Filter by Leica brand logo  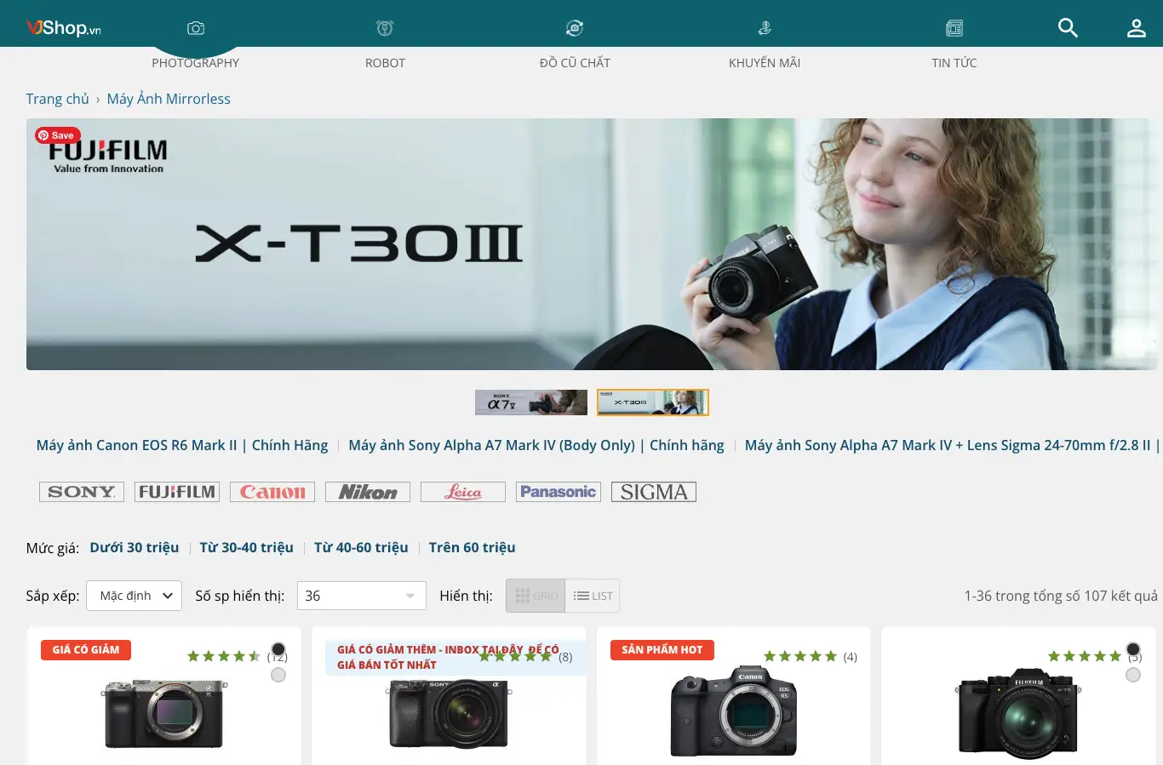coord(463,492)
